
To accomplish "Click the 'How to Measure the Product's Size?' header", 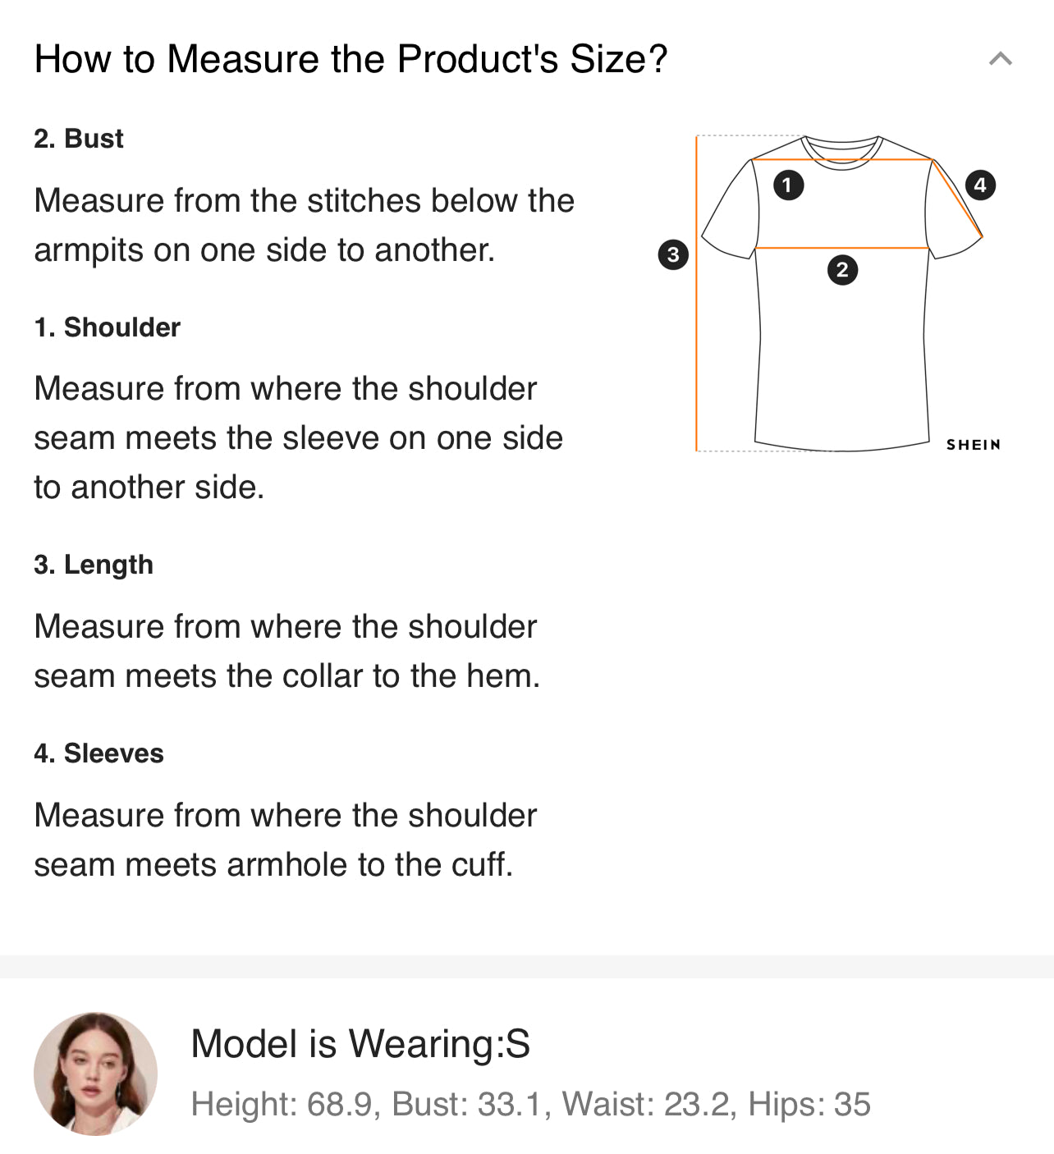I will coord(351,59).
